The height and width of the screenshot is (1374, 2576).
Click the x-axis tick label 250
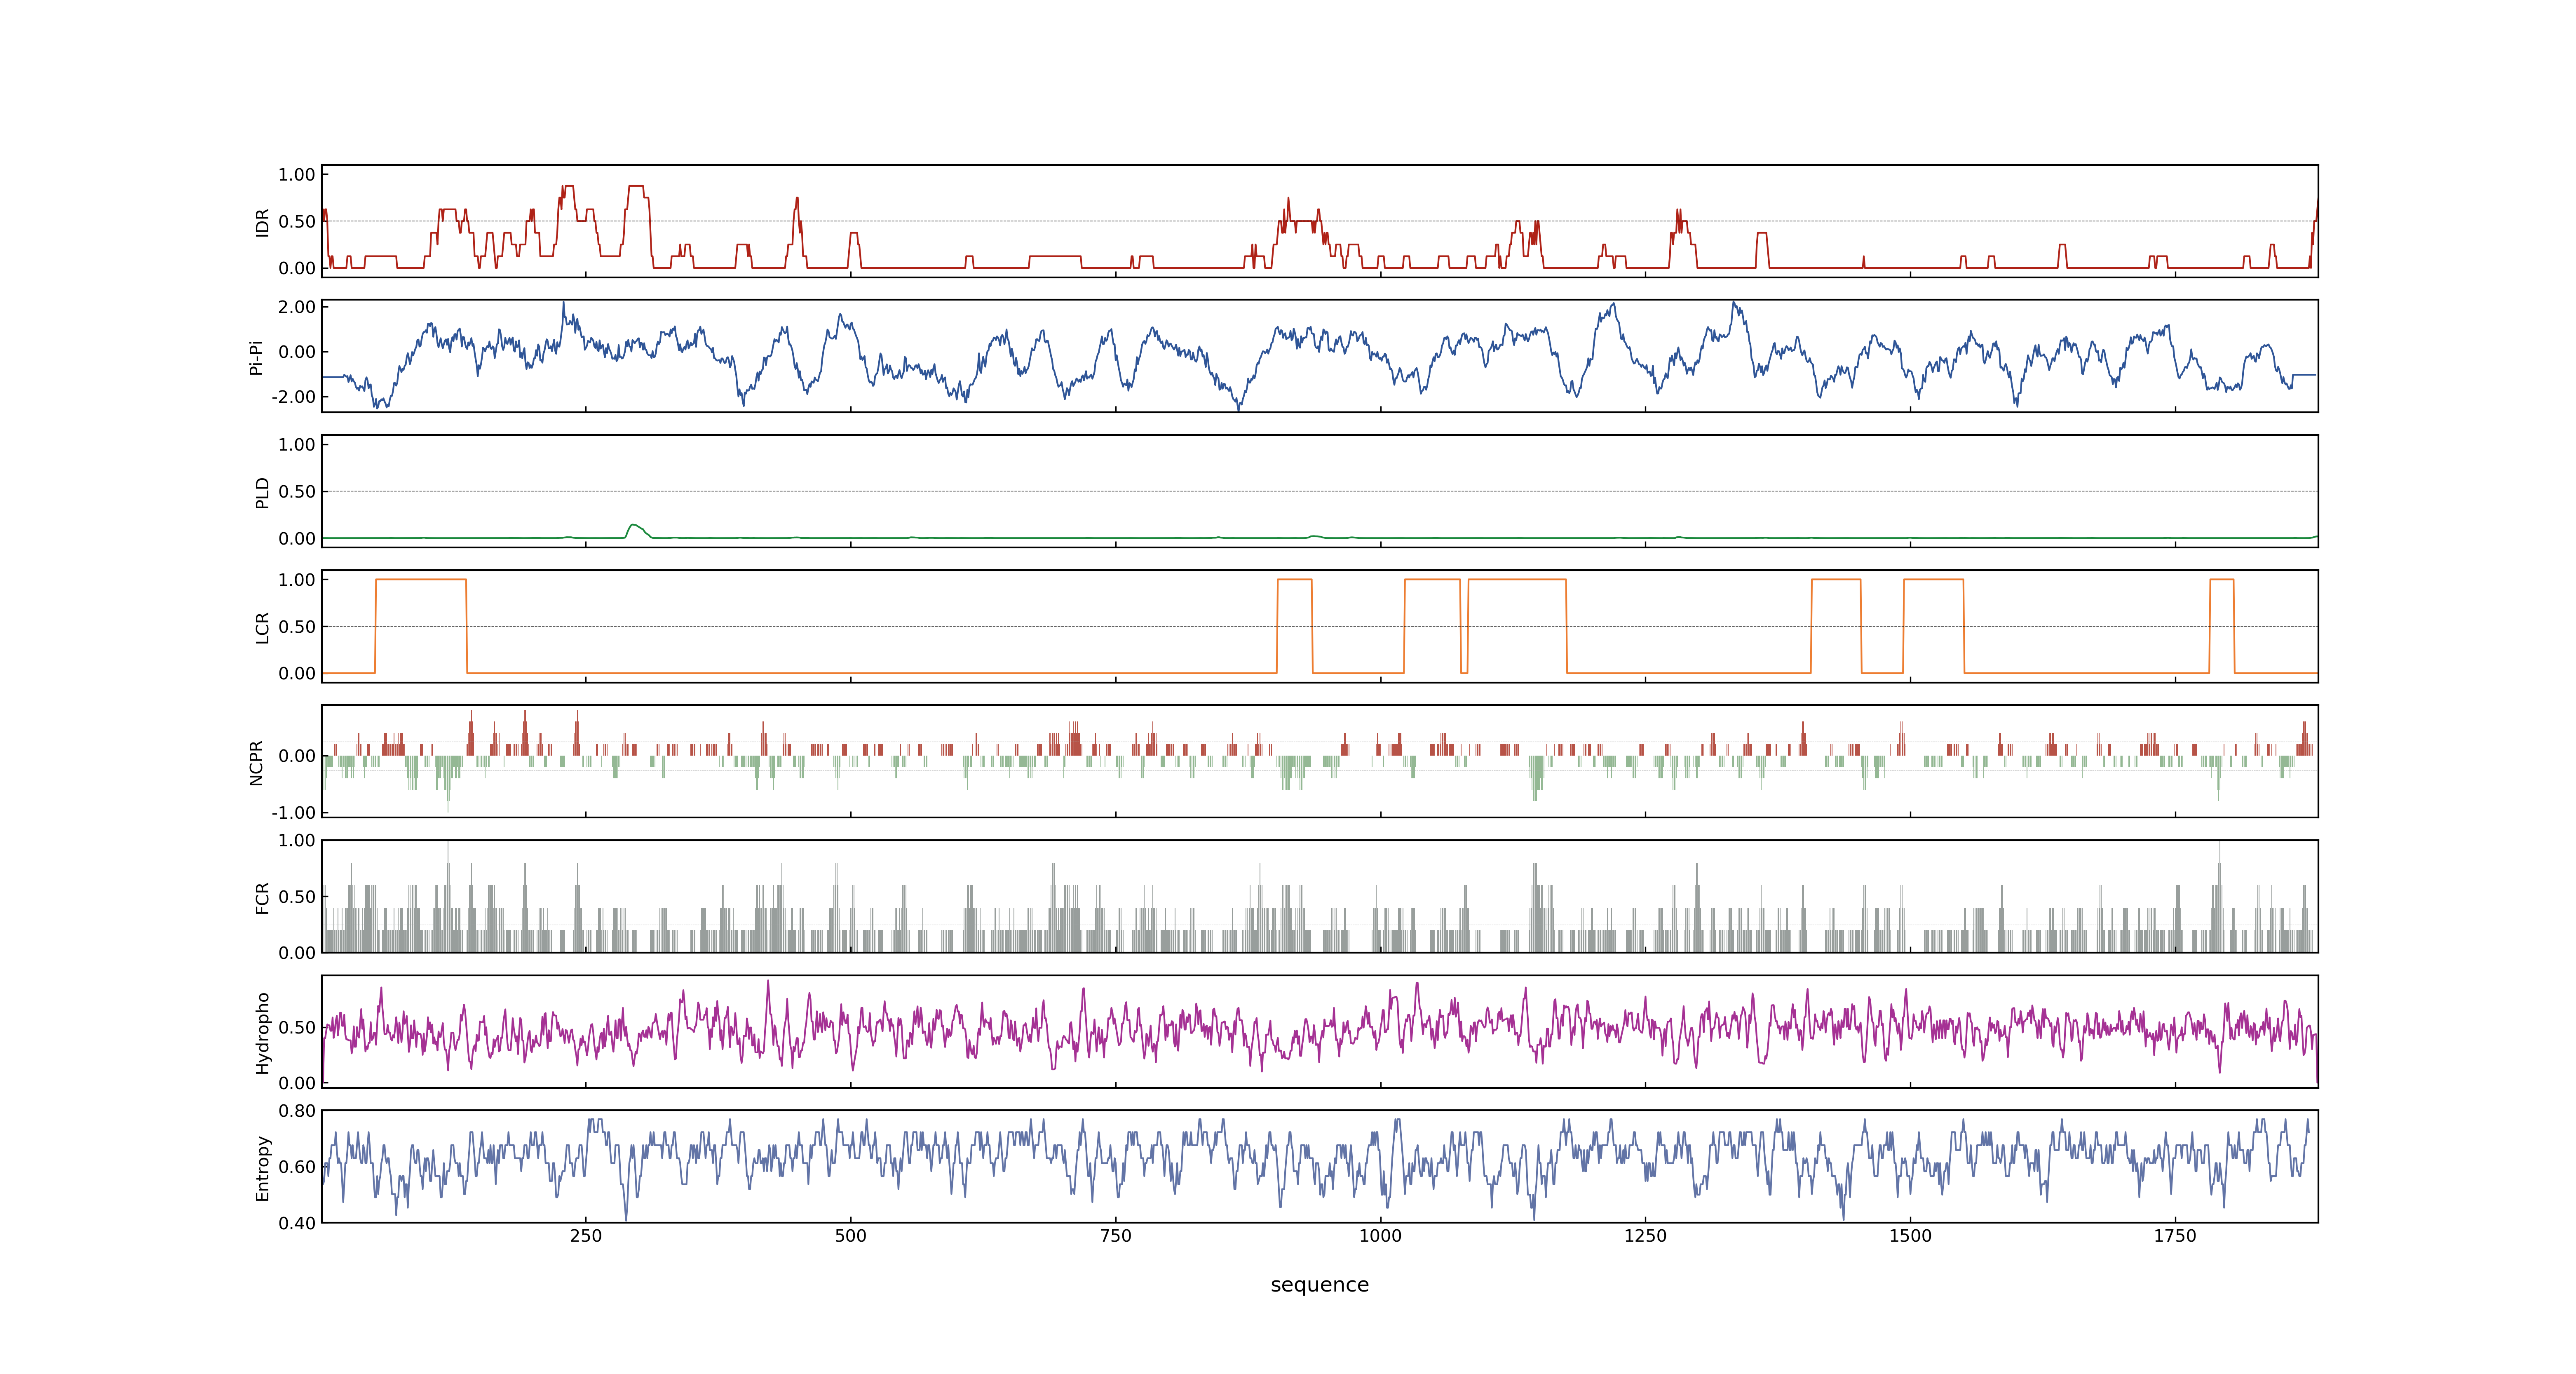point(586,1236)
